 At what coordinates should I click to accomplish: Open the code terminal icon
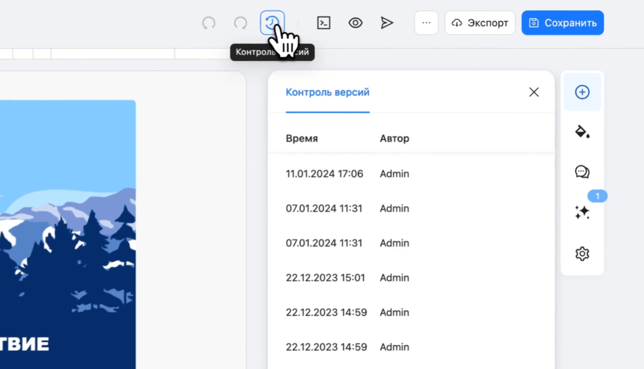[x=324, y=23]
